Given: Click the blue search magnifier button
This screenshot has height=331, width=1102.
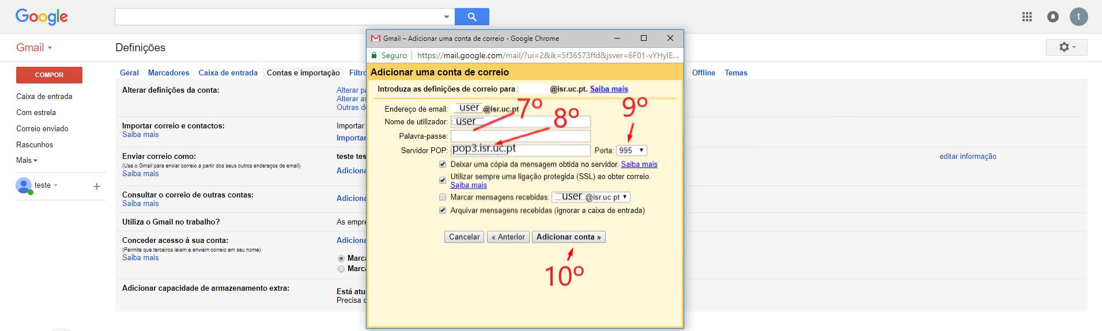Looking at the screenshot, I should point(471,17).
